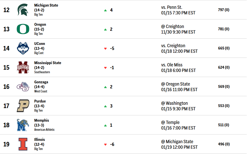Open the @ Oregon State matchup
The width and height of the screenshot is (249, 154).
tap(176, 84)
